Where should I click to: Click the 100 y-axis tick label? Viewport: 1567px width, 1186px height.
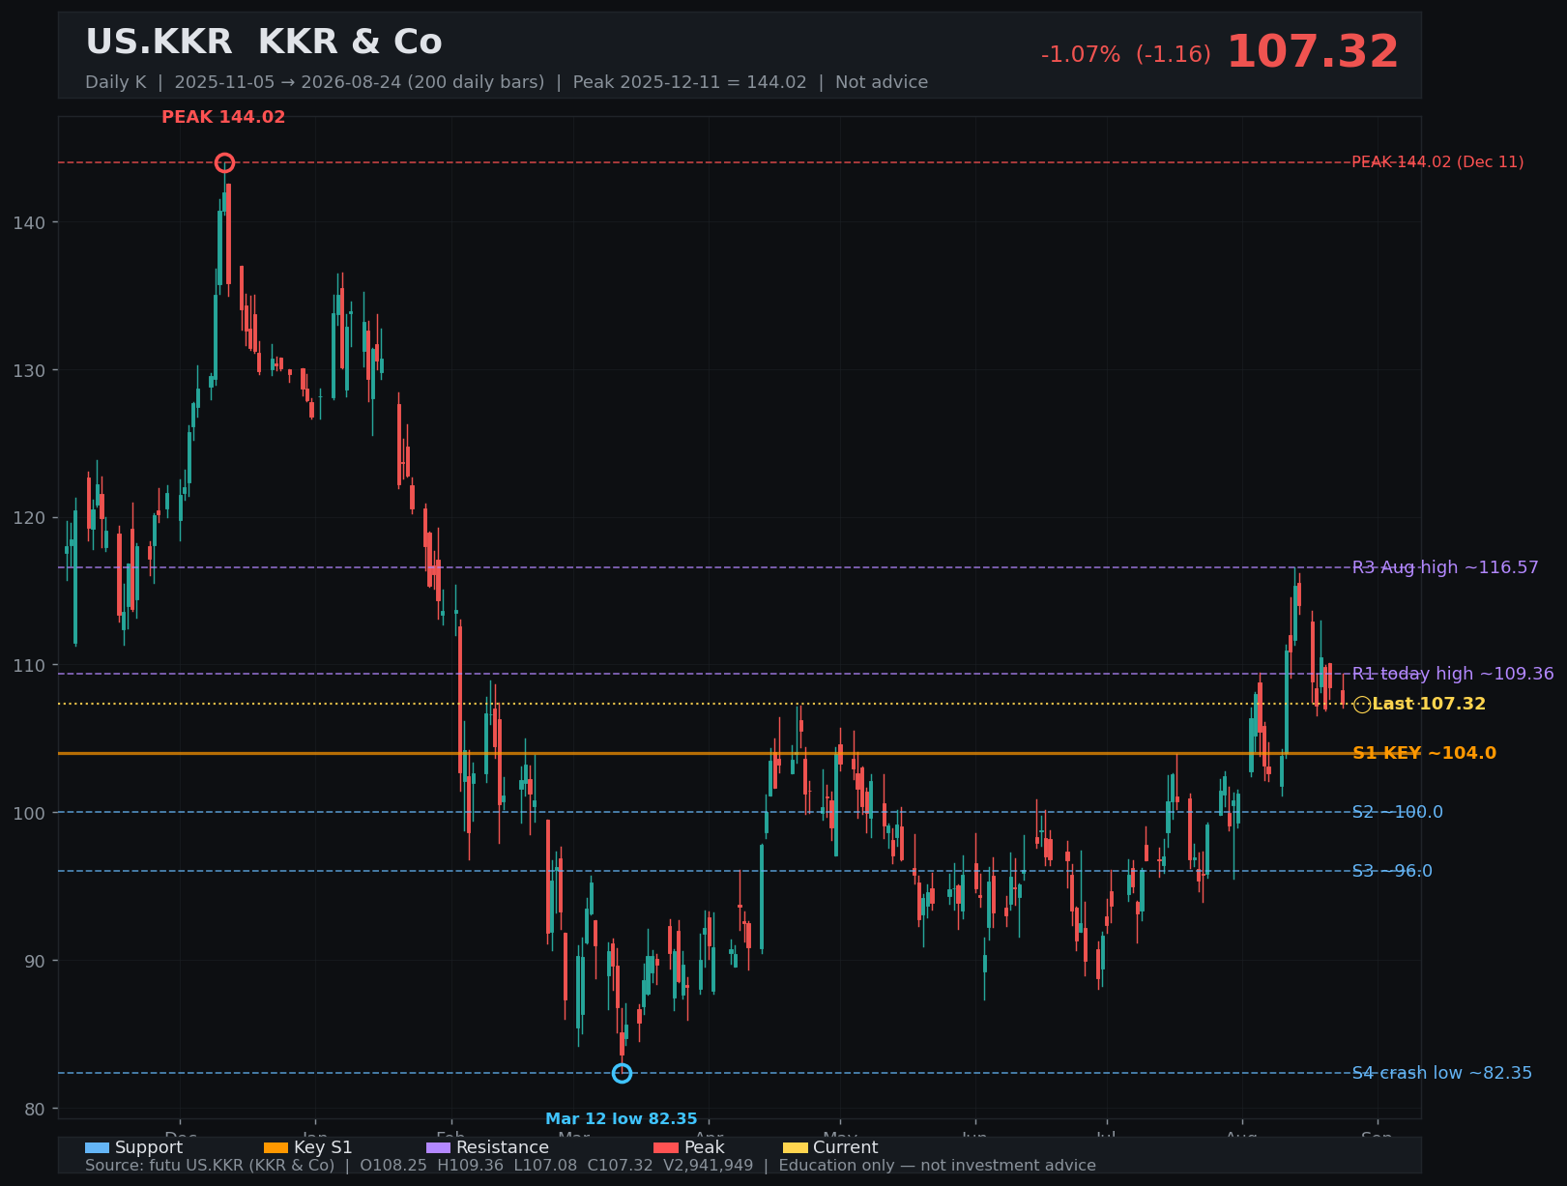(x=29, y=813)
